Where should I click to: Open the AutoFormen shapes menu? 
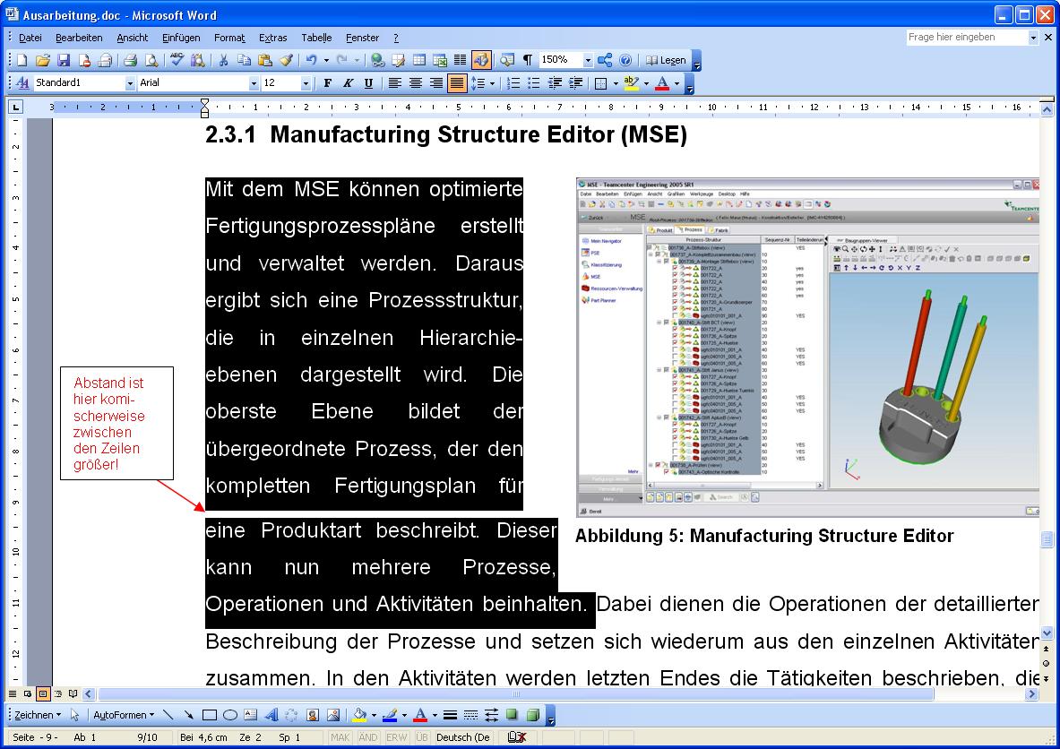tap(124, 715)
